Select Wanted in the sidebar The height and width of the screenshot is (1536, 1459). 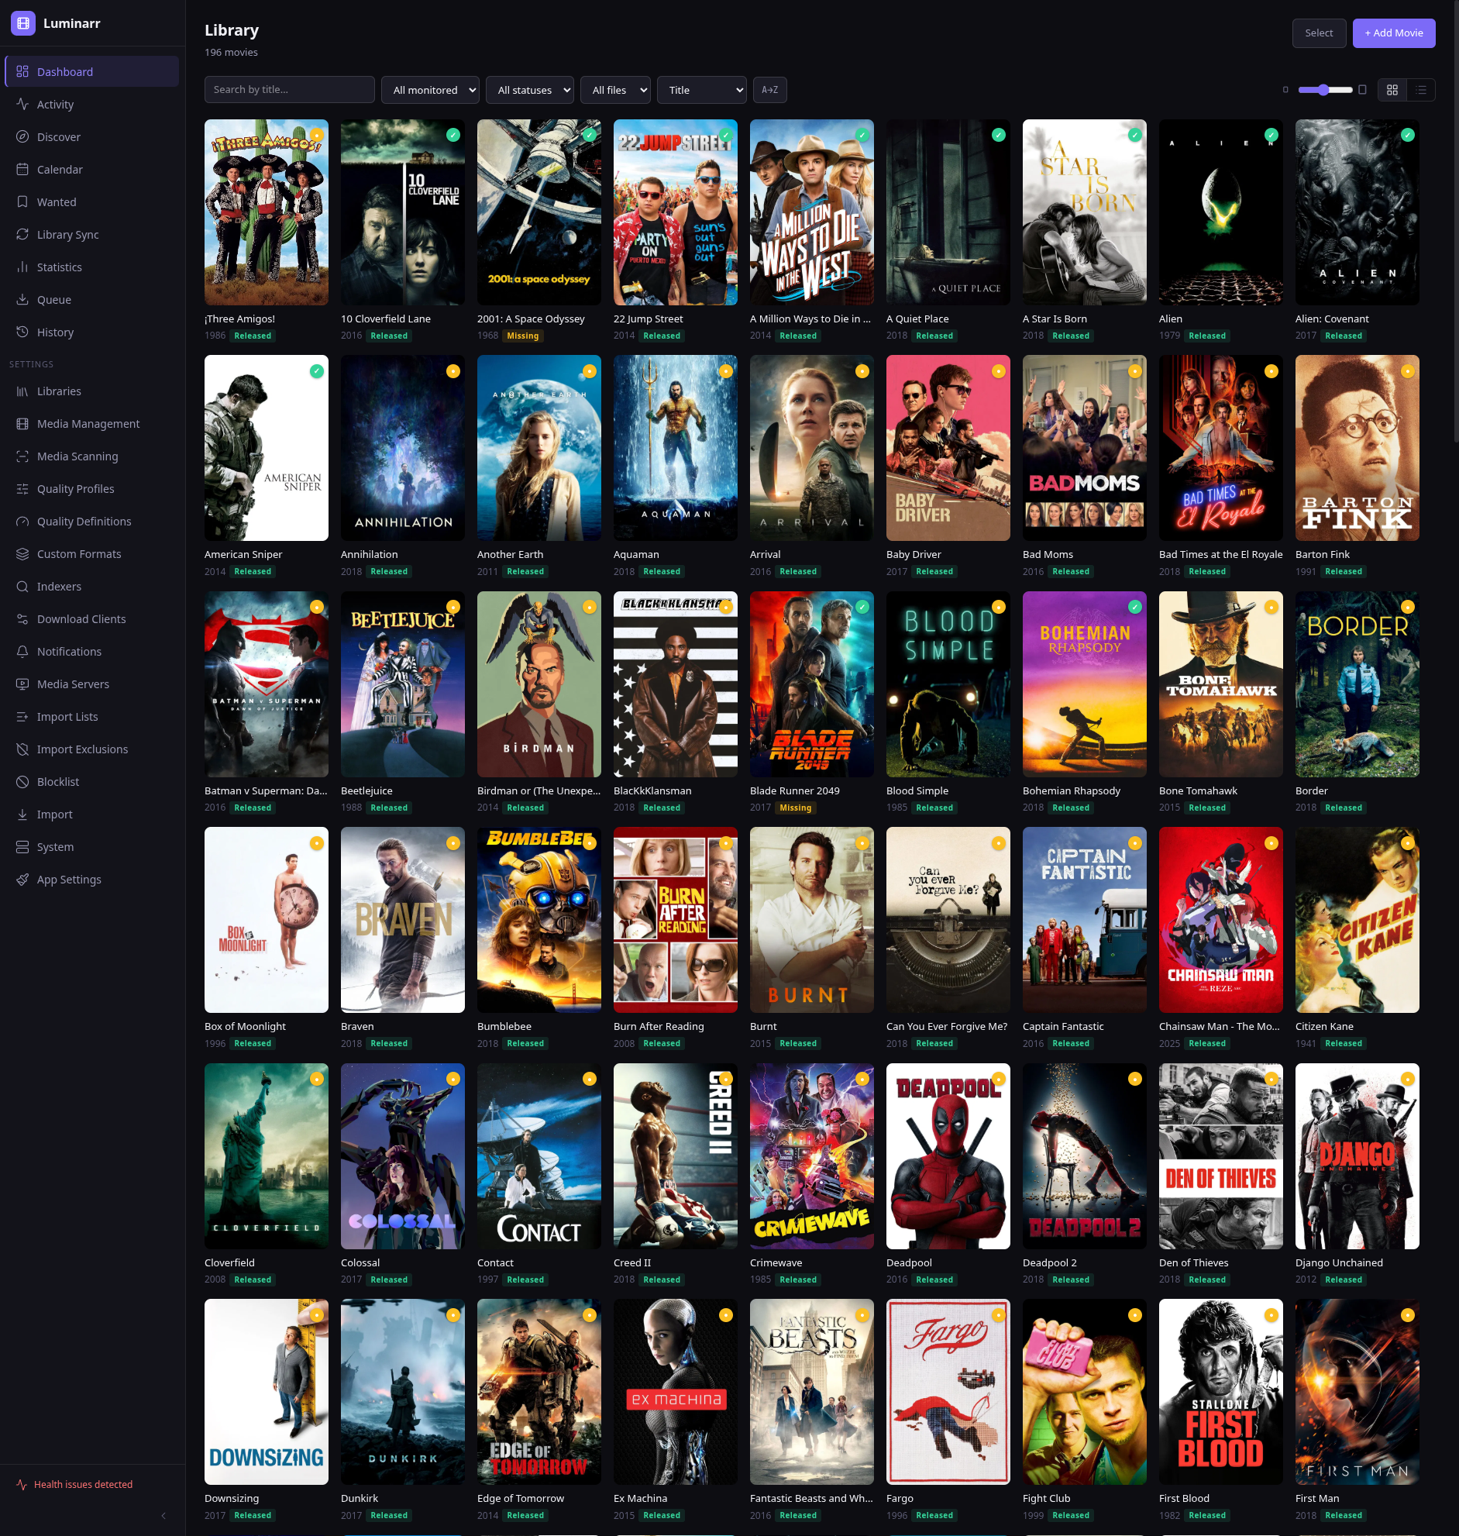[57, 201]
